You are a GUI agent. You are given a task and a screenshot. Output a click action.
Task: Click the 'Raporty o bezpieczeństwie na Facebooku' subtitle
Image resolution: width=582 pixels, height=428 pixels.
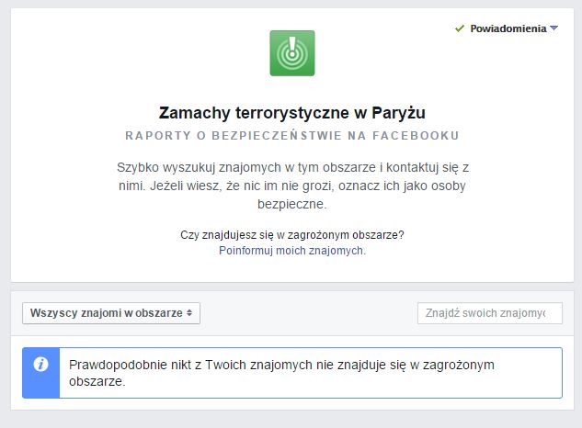[x=291, y=136]
